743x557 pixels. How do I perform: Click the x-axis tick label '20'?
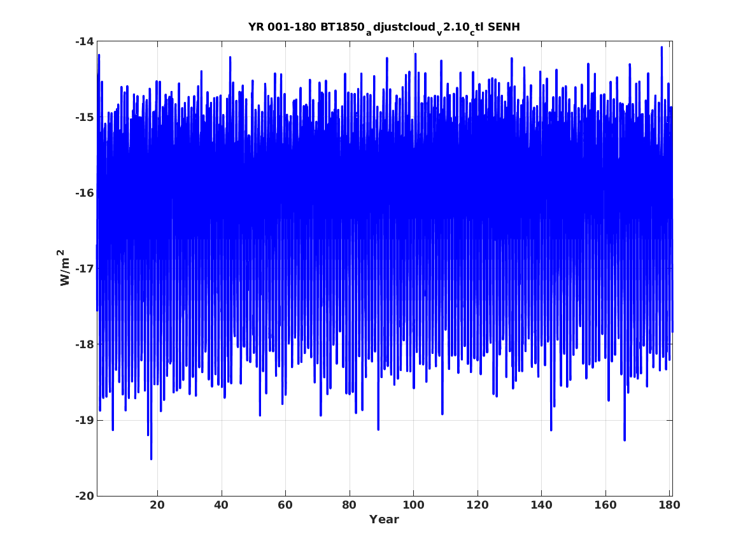pyautogui.click(x=157, y=505)
